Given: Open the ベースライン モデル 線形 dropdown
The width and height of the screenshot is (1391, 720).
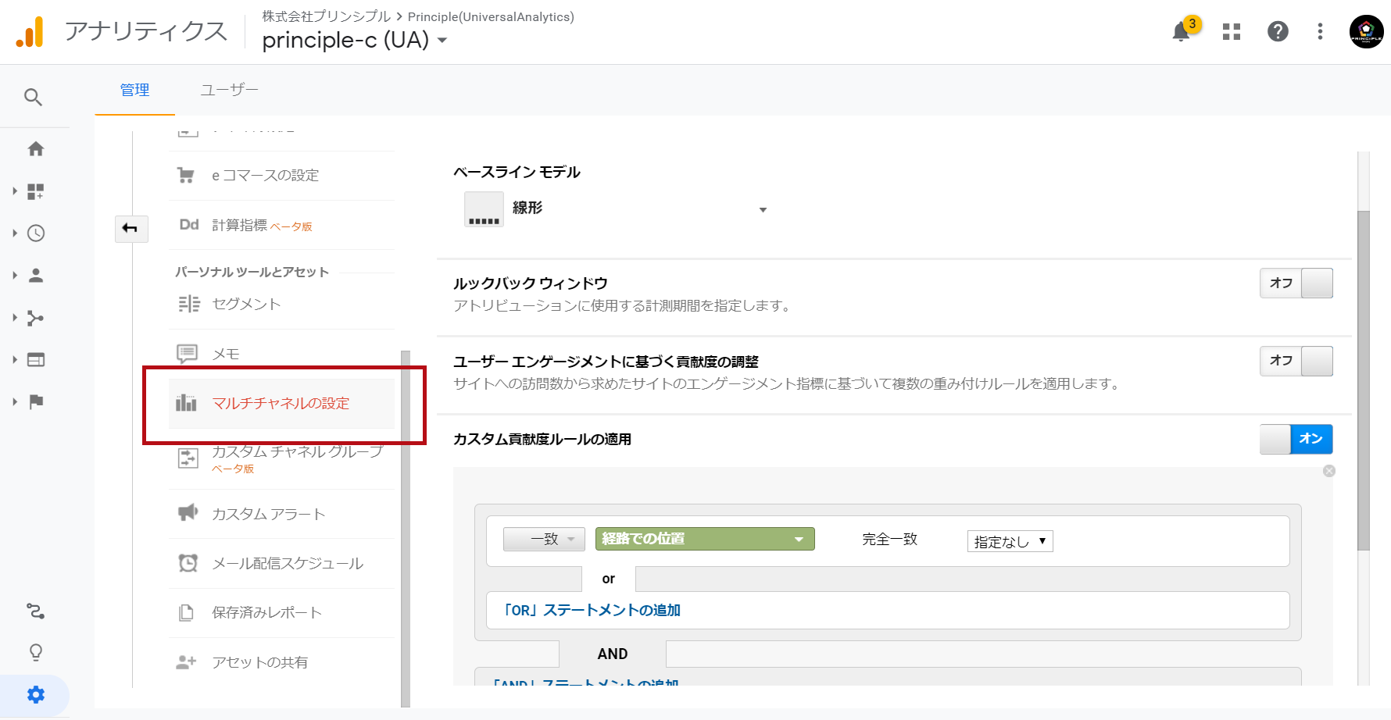Looking at the screenshot, I should click(x=616, y=209).
